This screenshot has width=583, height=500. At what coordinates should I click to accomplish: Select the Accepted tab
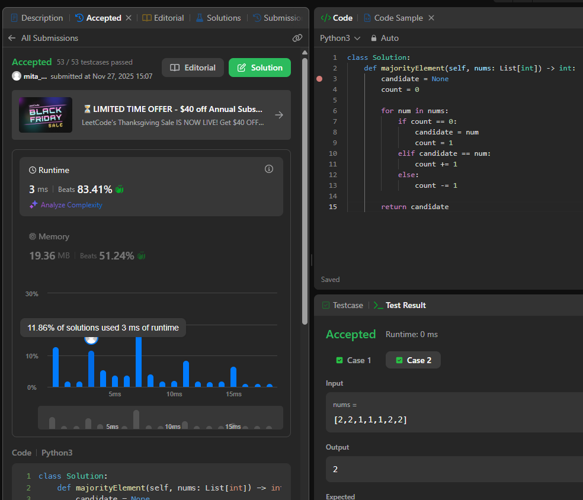98,18
